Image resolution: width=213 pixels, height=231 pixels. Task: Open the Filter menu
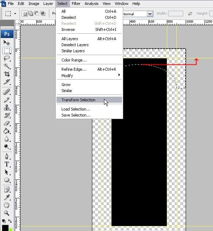76,4
